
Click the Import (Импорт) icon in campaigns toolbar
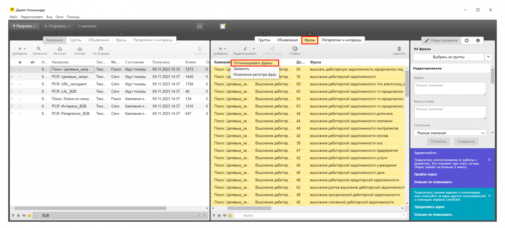click(80, 49)
